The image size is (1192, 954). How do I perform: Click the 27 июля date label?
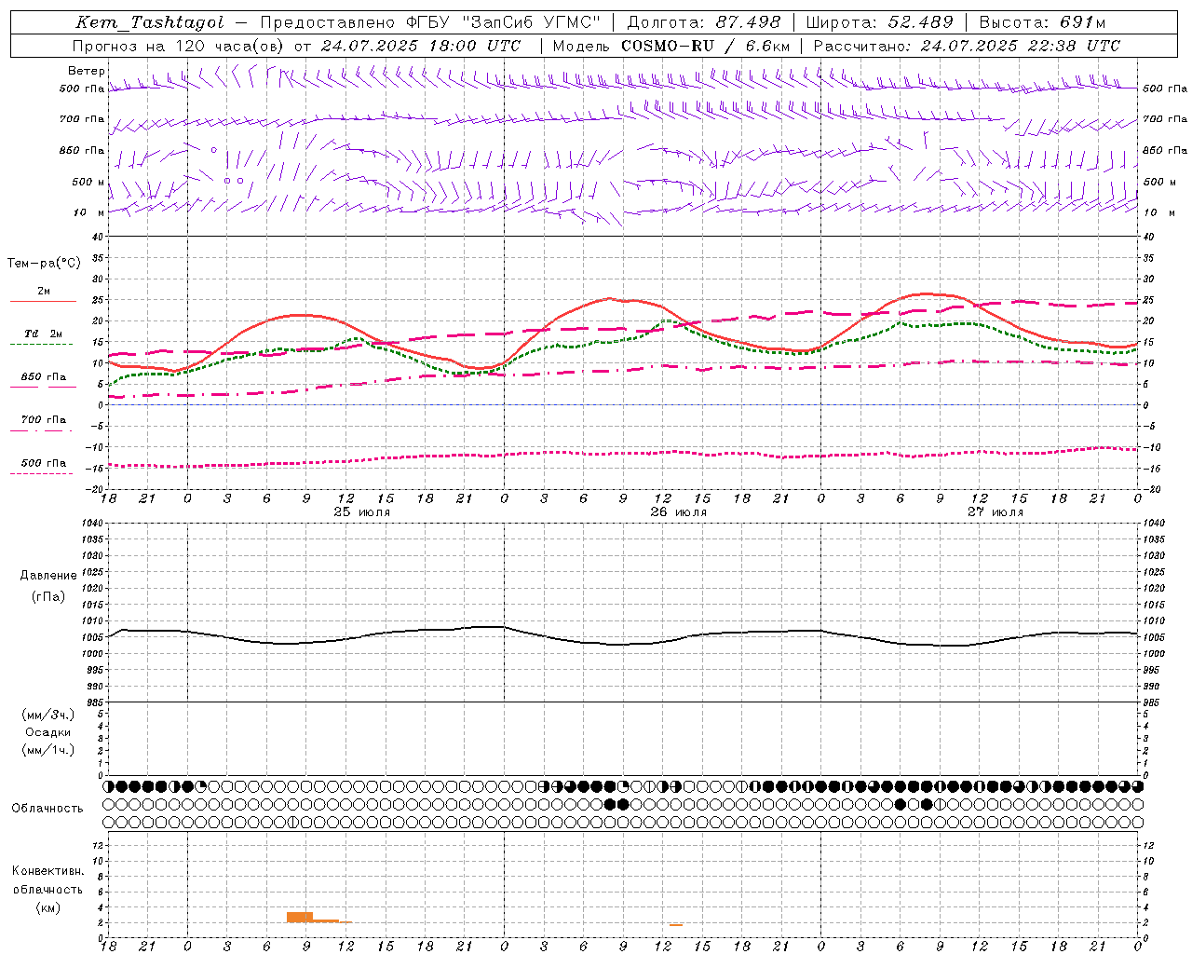pos(996,512)
